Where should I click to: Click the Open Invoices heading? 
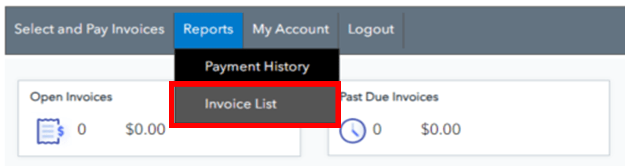coord(71,97)
